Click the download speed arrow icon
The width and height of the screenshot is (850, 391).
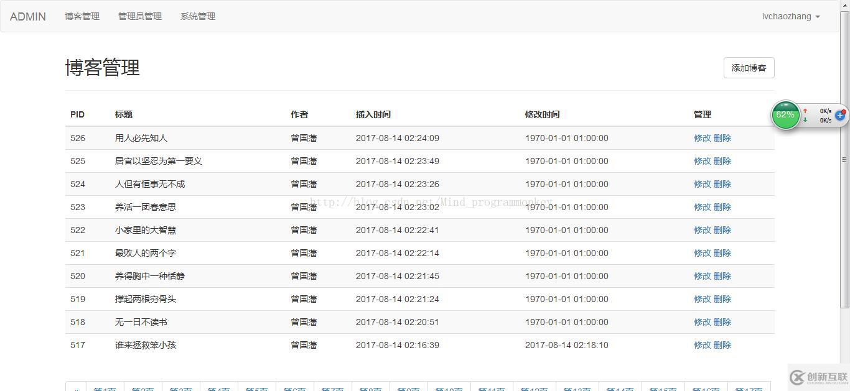tap(805, 119)
